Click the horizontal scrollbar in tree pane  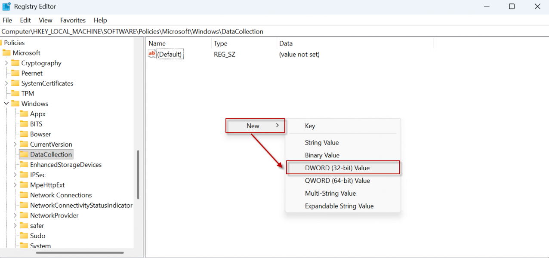(x=80, y=252)
